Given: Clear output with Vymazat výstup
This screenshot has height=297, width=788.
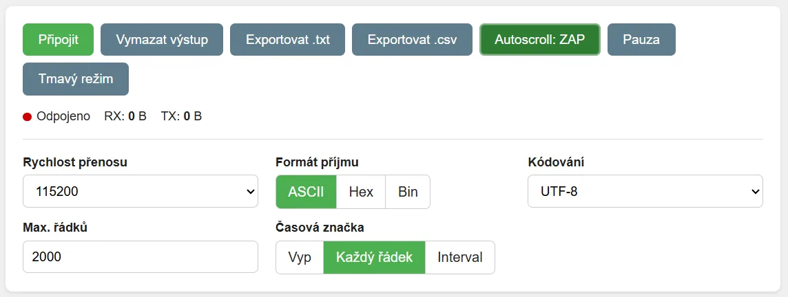Looking at the screenshot, I should [162, 40].
